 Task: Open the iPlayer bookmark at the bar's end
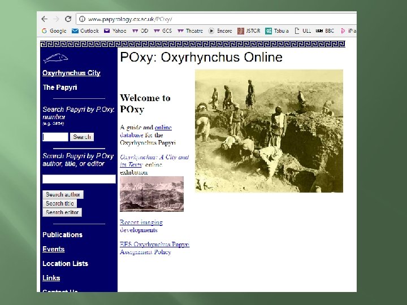(x=348, y=31)
